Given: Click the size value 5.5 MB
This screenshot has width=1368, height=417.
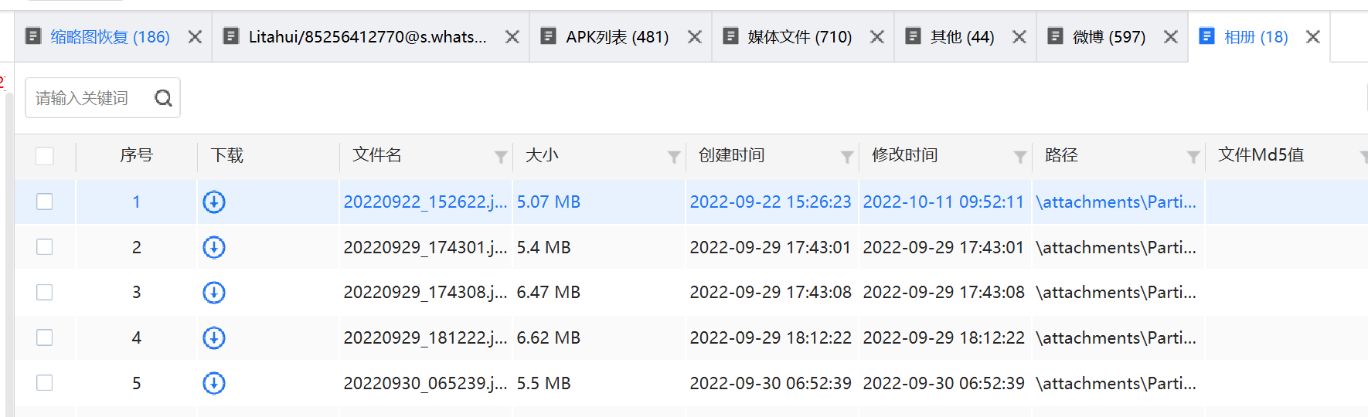Looking at the screenshot, I should (543, 383).
